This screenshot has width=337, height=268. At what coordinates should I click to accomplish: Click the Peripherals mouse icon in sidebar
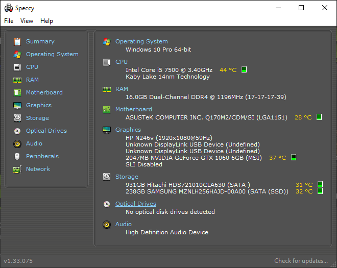click(17, 156)
